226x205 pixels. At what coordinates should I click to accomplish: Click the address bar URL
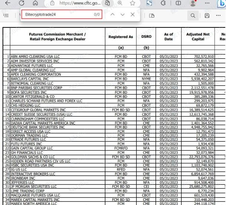(x=80, y=3)
